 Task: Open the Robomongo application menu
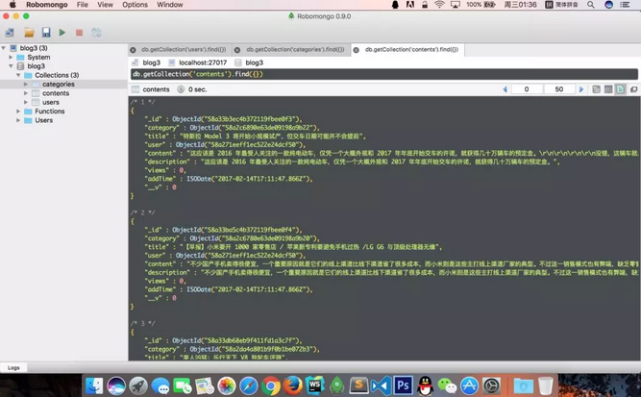[47, 5]
